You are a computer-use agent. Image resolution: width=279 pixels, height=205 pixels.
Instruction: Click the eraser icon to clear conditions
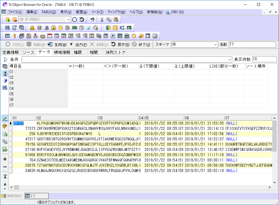[5, 81]
